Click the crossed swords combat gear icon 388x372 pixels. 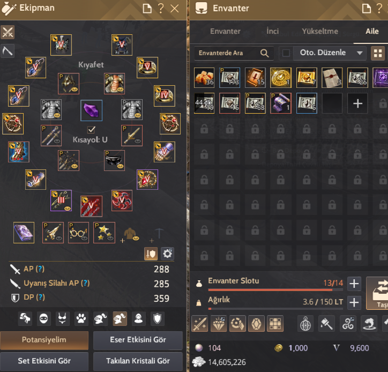8,32
